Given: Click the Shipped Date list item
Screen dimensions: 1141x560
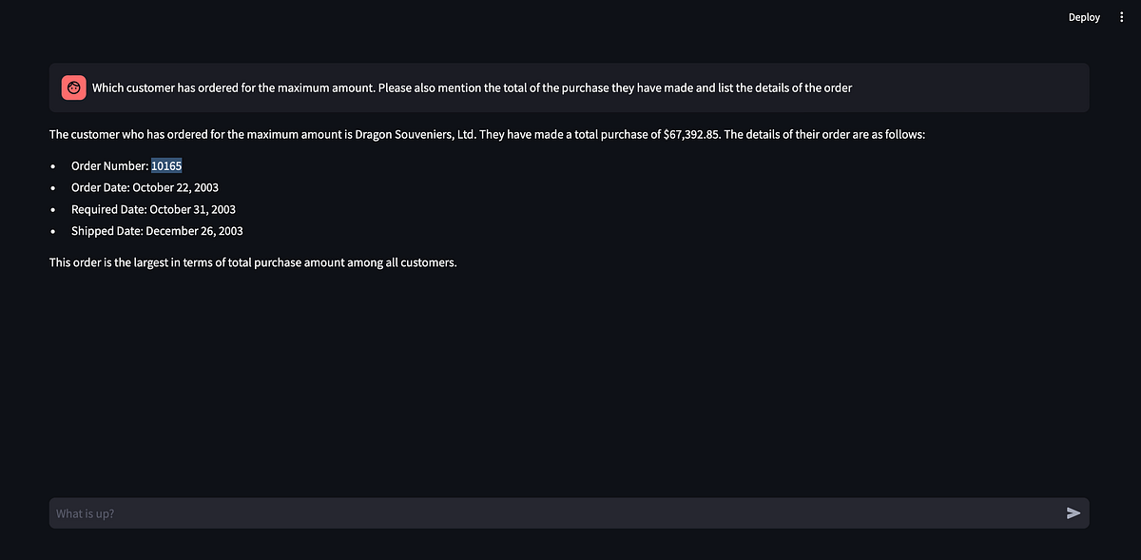Looking at the screenshot, I should click(157, 230).
